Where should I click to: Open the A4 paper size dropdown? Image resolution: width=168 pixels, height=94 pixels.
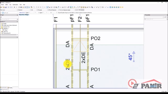click(x=34, y=10)
